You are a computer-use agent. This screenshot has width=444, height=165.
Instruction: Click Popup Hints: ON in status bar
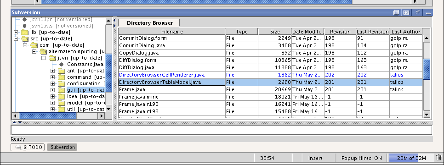(x=361, y=158)
